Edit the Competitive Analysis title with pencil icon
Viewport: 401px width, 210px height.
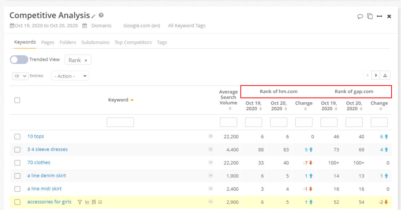pos(93,16)
